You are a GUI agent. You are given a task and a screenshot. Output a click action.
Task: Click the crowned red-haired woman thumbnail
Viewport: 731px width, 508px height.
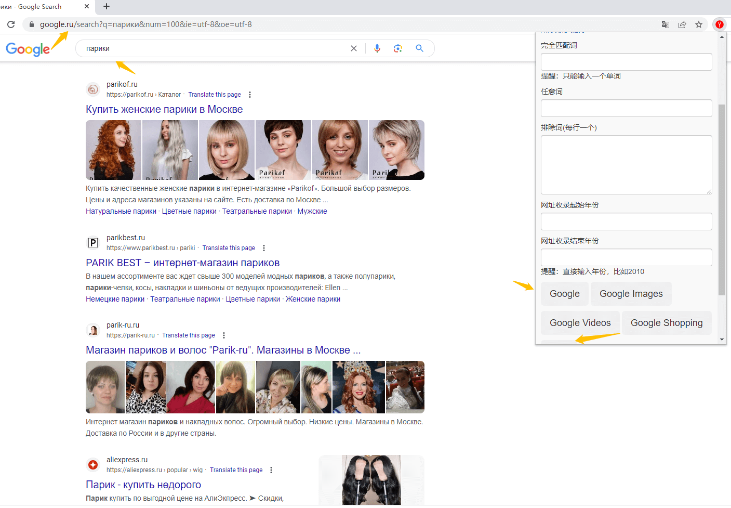(358, 387)
